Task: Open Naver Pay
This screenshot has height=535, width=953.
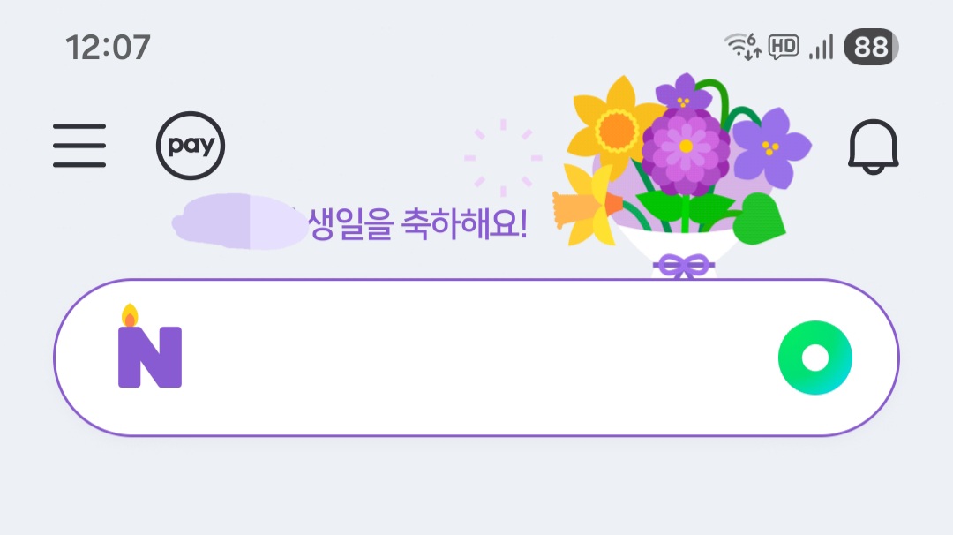Action: click(191, 146)
